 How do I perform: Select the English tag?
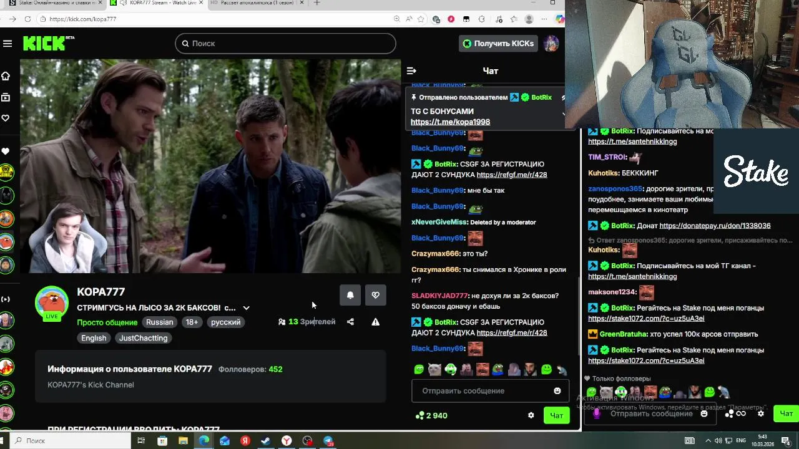(x=94, y=338)
